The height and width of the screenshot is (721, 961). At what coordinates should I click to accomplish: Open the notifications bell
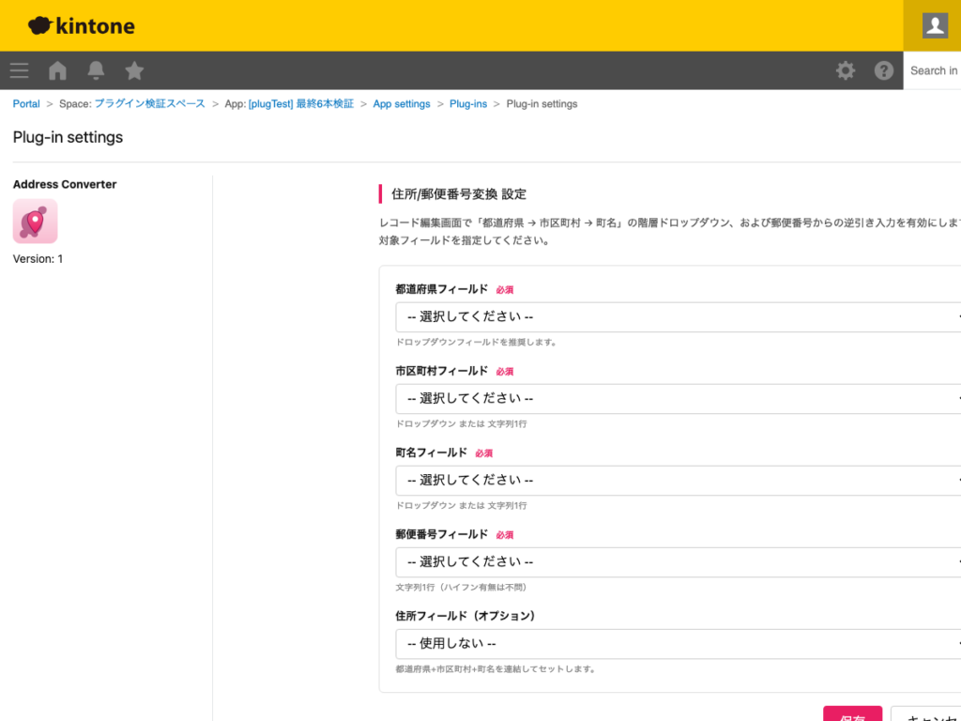click(x=96, y=70)
